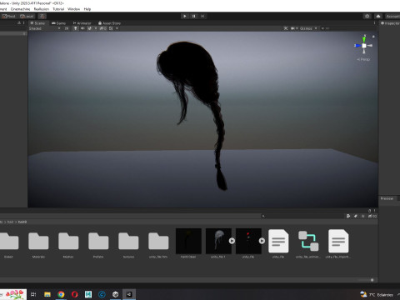
Task: Toggle grid snapping icon beside Local
Action: point(42,16)
